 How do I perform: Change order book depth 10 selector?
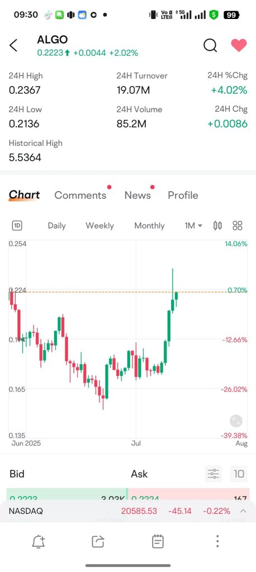coord(239,474)
